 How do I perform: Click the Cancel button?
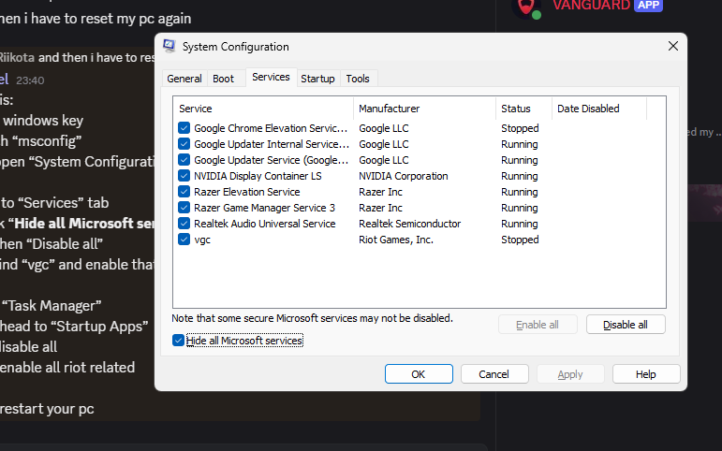pyautogui.click(x=494, y=374)
